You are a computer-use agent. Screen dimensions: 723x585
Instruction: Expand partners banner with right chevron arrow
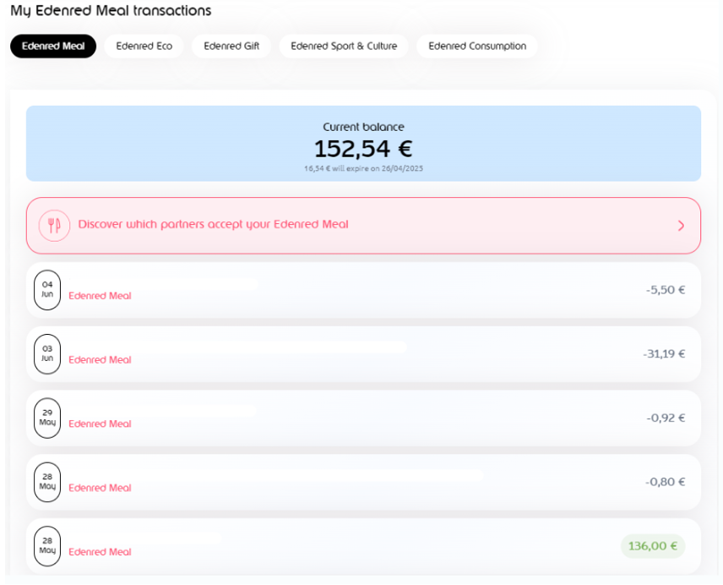(x=681, y=226)
